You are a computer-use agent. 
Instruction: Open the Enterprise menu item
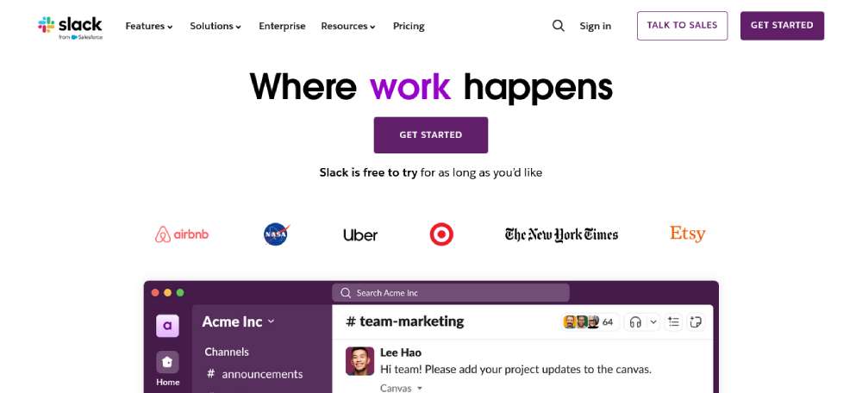pos(282,26)
